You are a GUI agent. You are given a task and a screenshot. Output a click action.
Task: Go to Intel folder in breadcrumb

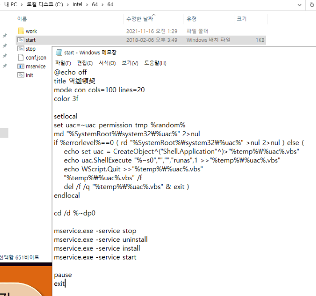77,4
